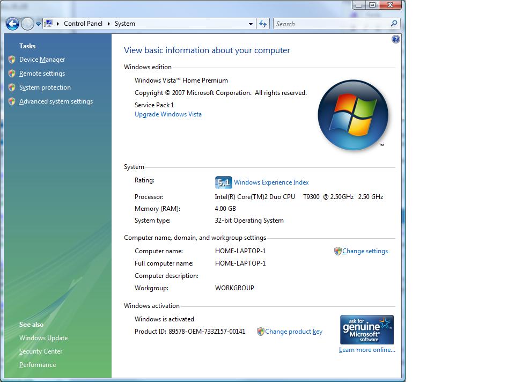The width and height of the screenshot is (515, 382).
Task: Click the computer icon in address bar
Action: click(x=48, y=24)
